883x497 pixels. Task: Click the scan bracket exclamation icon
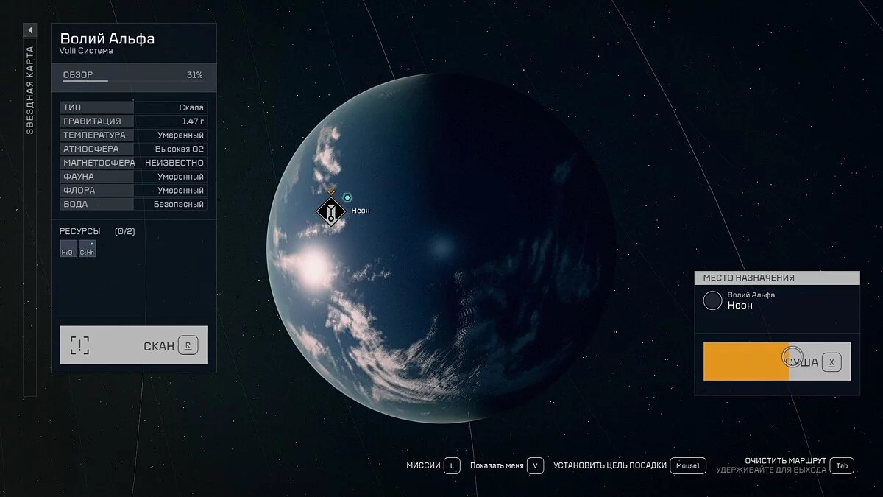click(x=79, y=345)
